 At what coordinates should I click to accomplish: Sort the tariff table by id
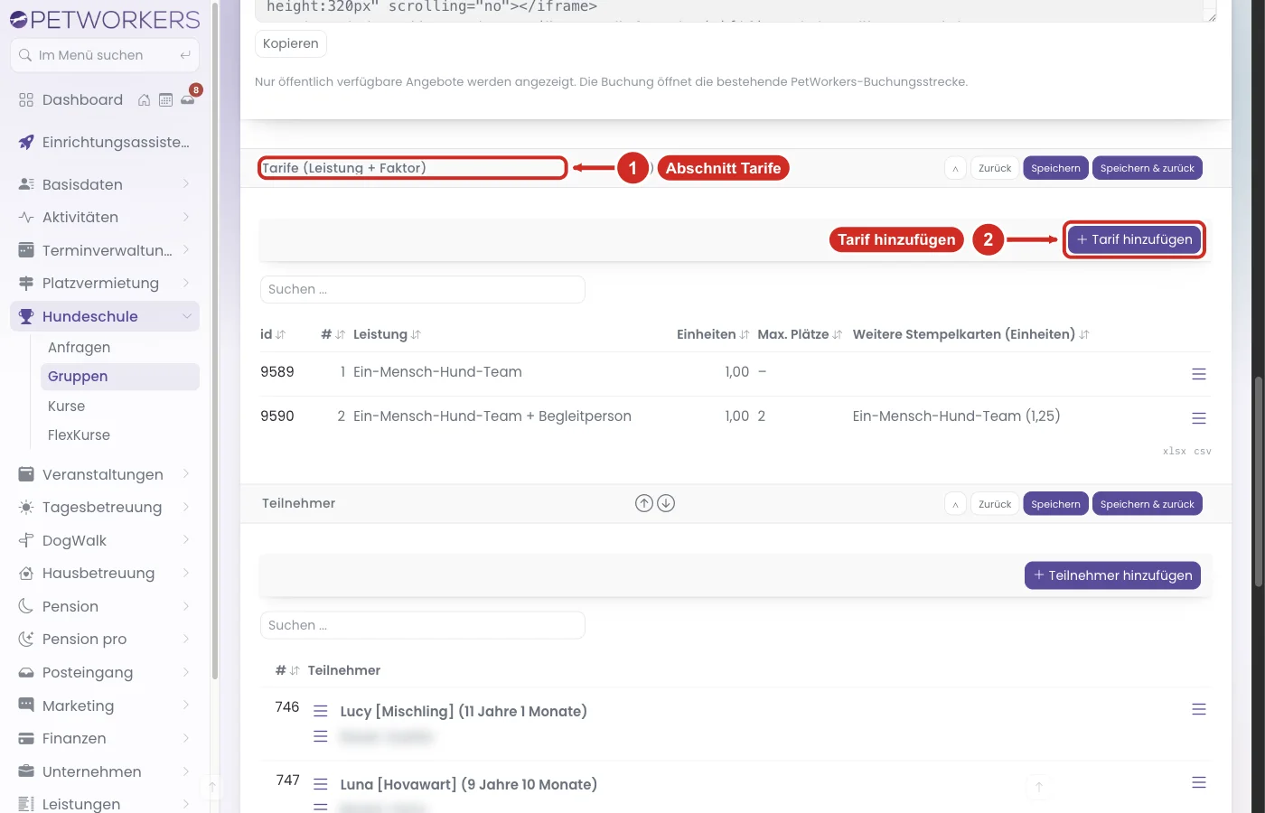click(x=273, y=334)
